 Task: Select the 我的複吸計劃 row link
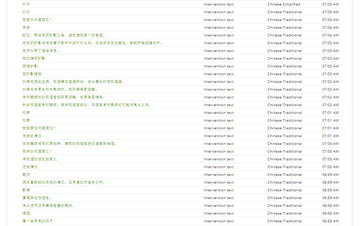pyautogui.click(x=34, y=59)
